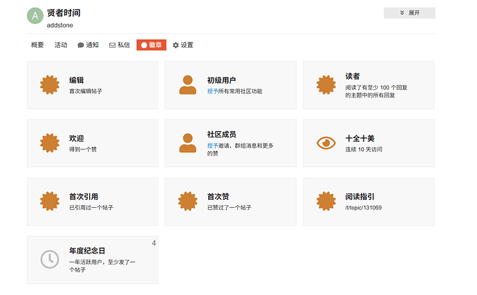The height and width of the screenshot is (295, 477).
Task: Click 授予 link in 初级用户 card
Action: pos(212,91)
